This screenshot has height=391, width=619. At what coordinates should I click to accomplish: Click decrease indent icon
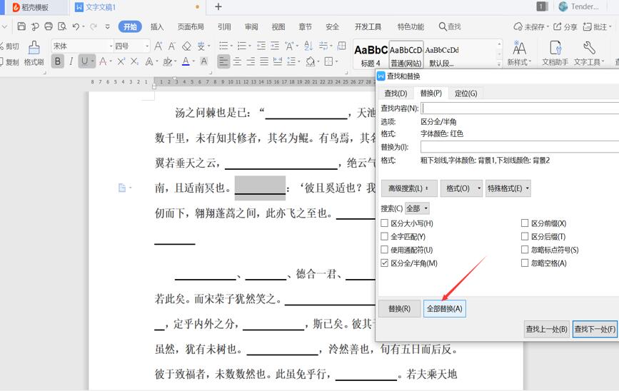[261, 46]
